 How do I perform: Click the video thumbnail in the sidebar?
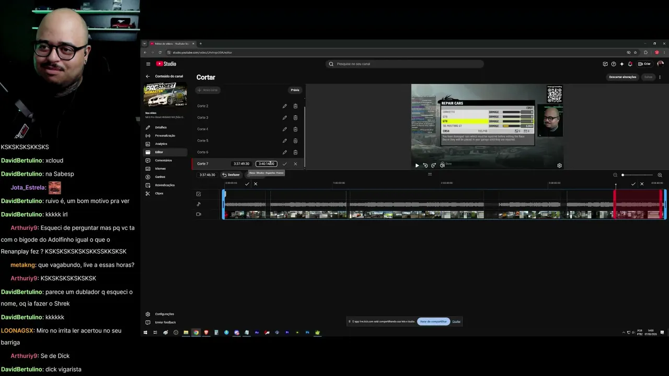tap(165, 95)
